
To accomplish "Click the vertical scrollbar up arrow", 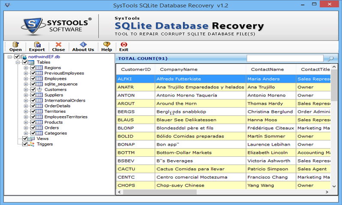I will coord(334,67).
